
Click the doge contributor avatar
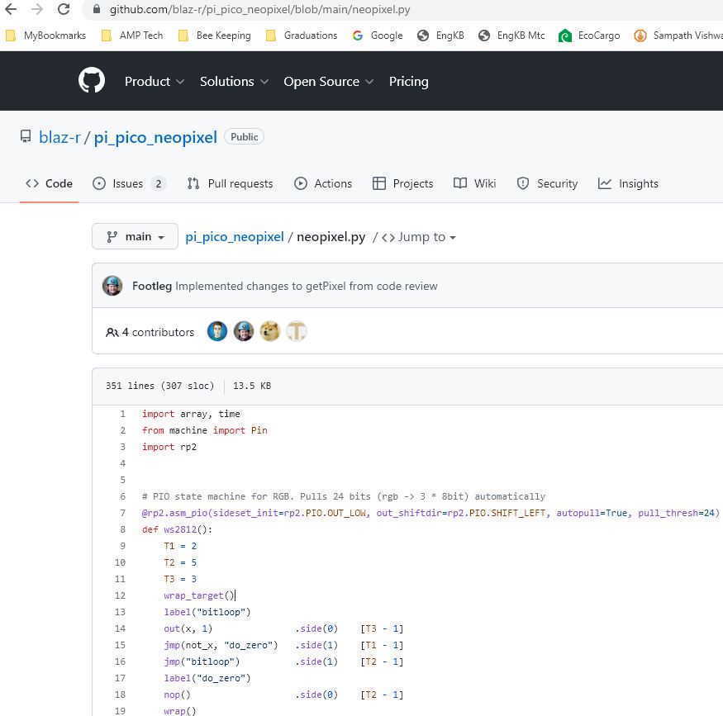(269, 332)
